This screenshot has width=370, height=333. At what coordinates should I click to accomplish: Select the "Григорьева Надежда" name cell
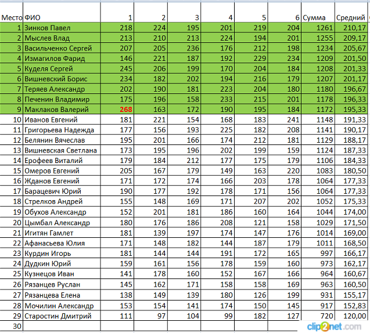click(x=61, y=131)
